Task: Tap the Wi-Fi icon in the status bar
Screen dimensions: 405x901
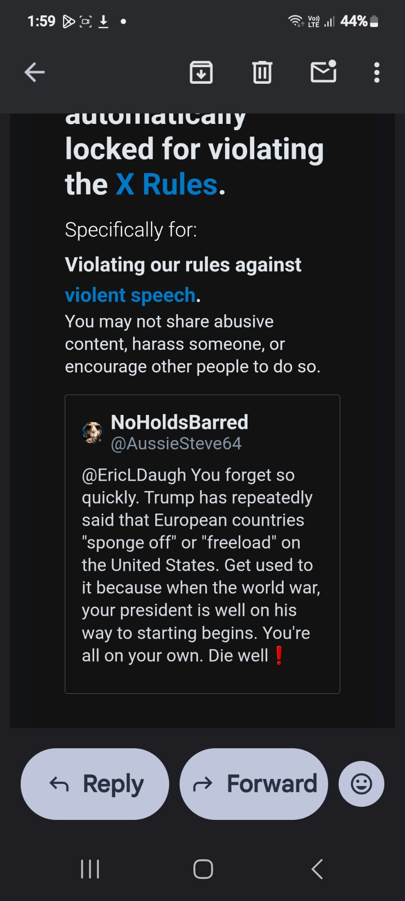Action: [296, 21]
